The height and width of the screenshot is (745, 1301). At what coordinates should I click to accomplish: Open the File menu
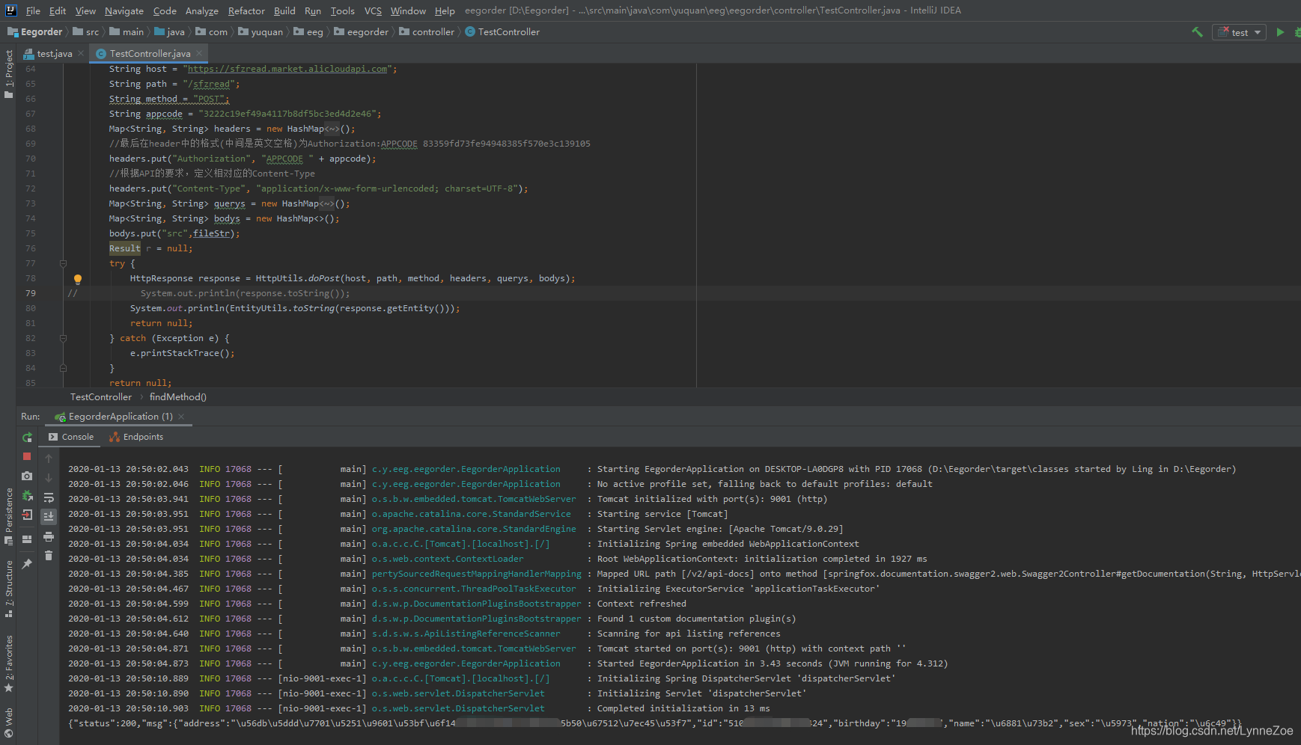tap(34, 10)
